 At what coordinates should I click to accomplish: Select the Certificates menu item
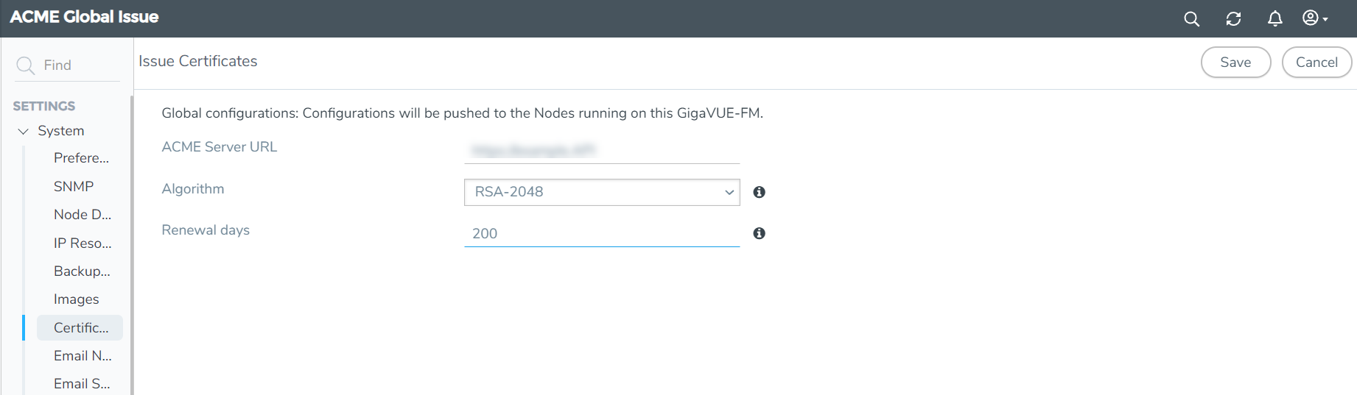80,328
